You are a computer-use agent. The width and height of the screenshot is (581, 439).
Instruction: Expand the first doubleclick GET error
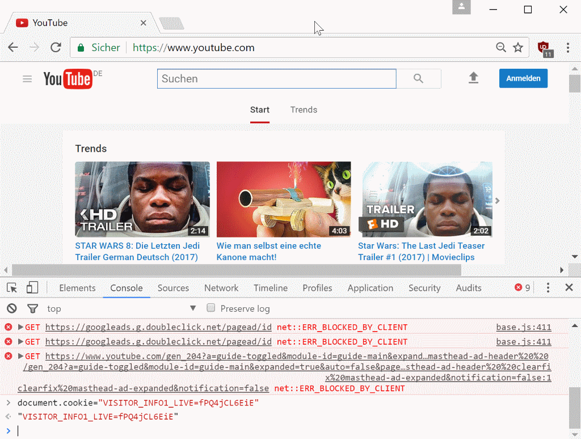[21, 327]
